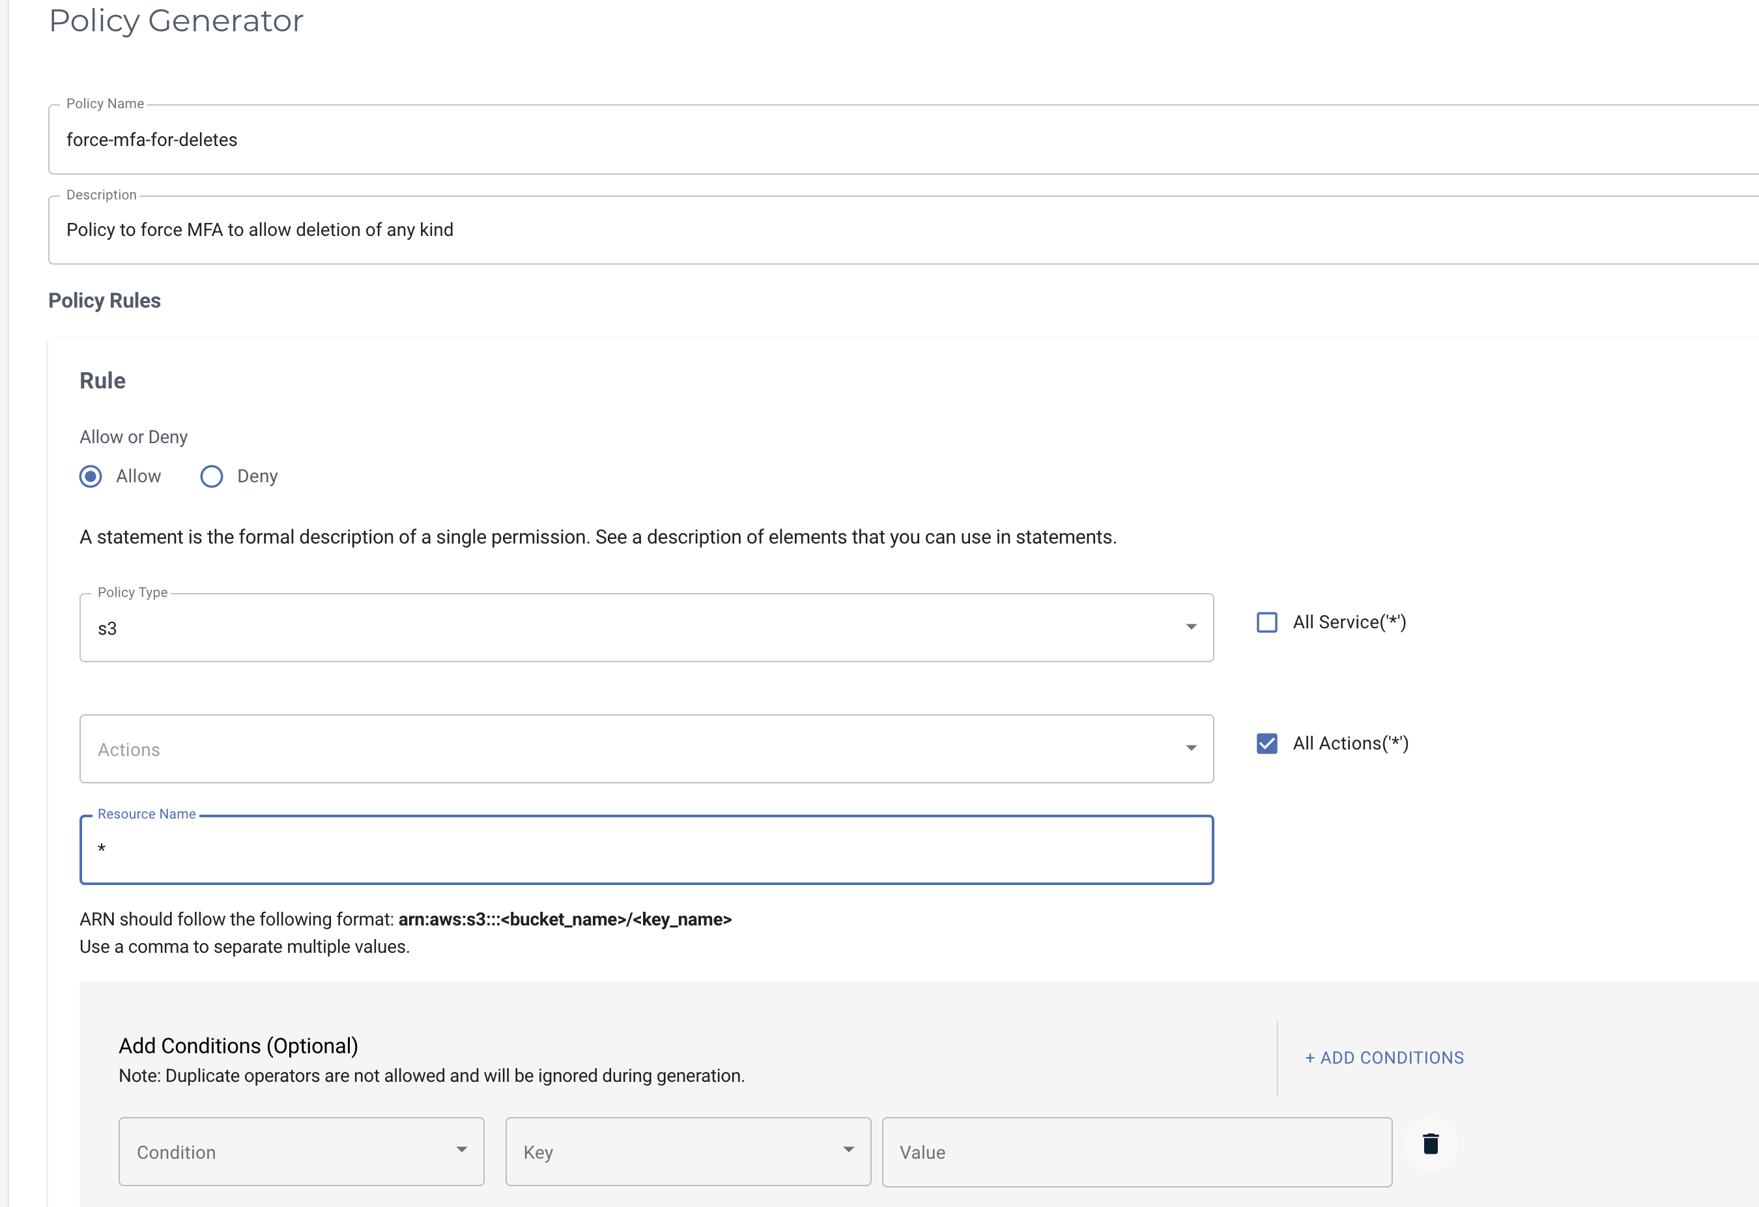This screenshot has height=1207, width=1759.
Task: Click 'Use a comma to separate' hint
Action: 244,946
